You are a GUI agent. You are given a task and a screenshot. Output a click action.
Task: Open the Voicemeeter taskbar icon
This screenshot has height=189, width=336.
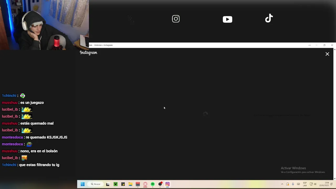(138, 184)
